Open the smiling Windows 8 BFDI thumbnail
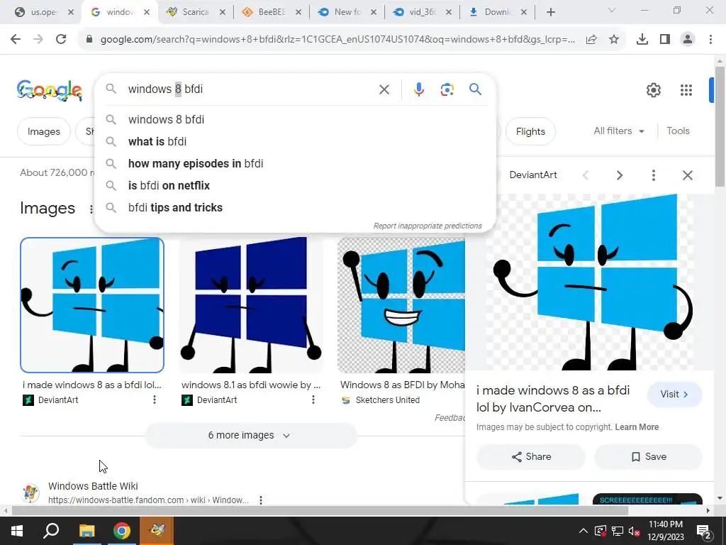 401,305
